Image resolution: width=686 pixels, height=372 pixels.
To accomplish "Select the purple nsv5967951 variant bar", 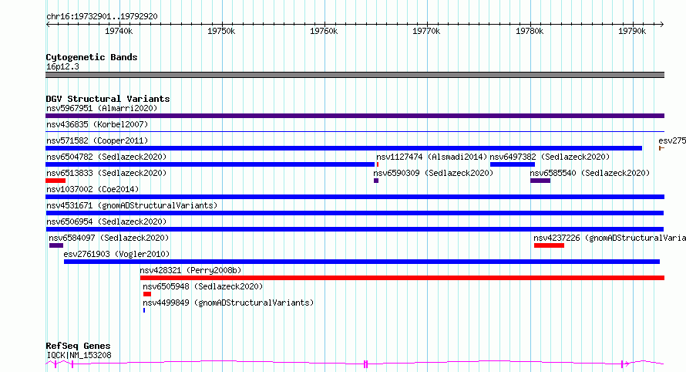I will (x=355, y=116).
